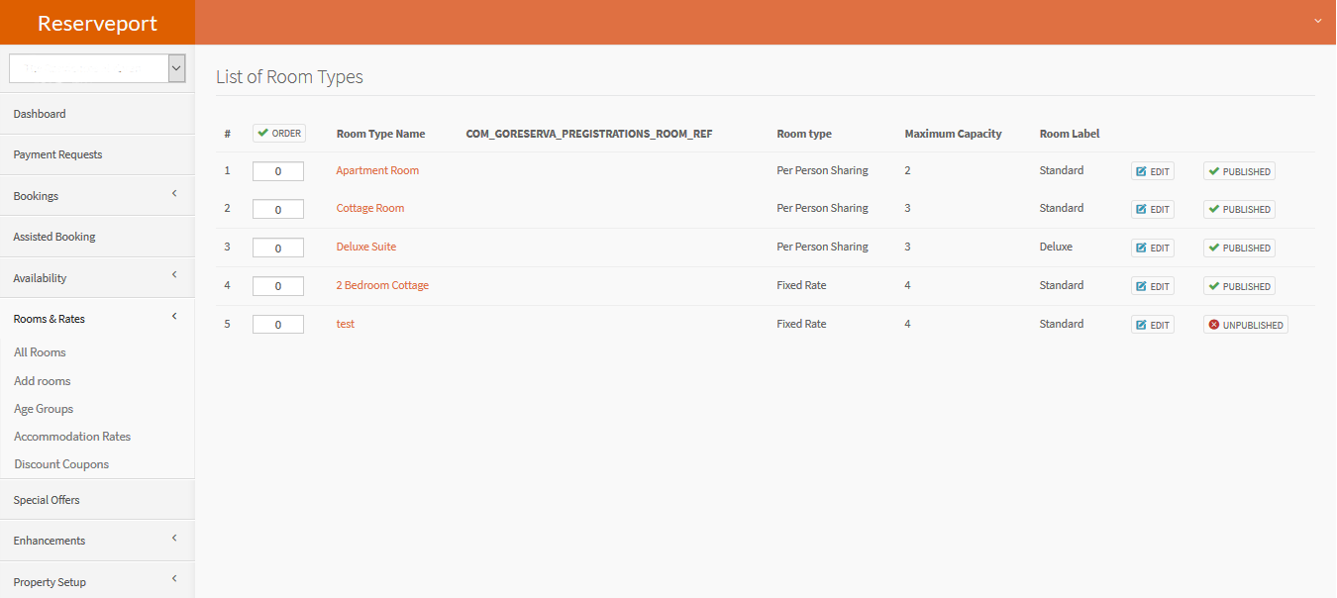Toggle Unpublished status for test room
Screen dimensions: 1337x598
(x=1246, y=325)
